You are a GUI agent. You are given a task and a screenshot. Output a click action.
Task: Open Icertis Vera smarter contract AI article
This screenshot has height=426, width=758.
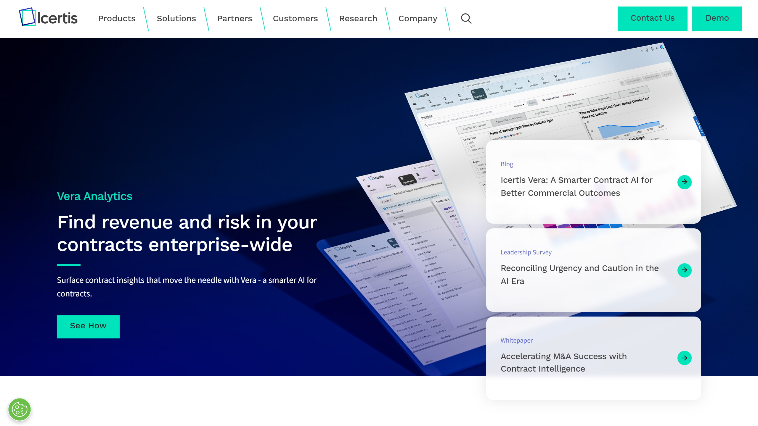(576, 186)
